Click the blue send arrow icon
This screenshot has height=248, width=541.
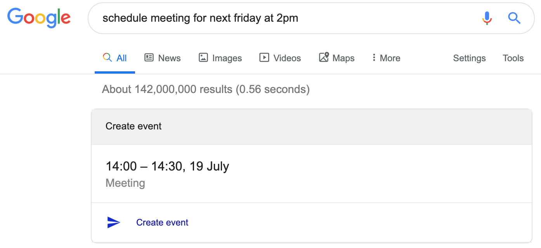113,222
